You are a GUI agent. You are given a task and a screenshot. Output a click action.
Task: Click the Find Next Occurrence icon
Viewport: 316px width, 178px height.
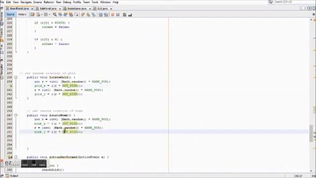(x=65, y=14)
